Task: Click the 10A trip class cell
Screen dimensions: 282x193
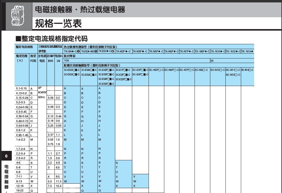Action: point(67,61)
